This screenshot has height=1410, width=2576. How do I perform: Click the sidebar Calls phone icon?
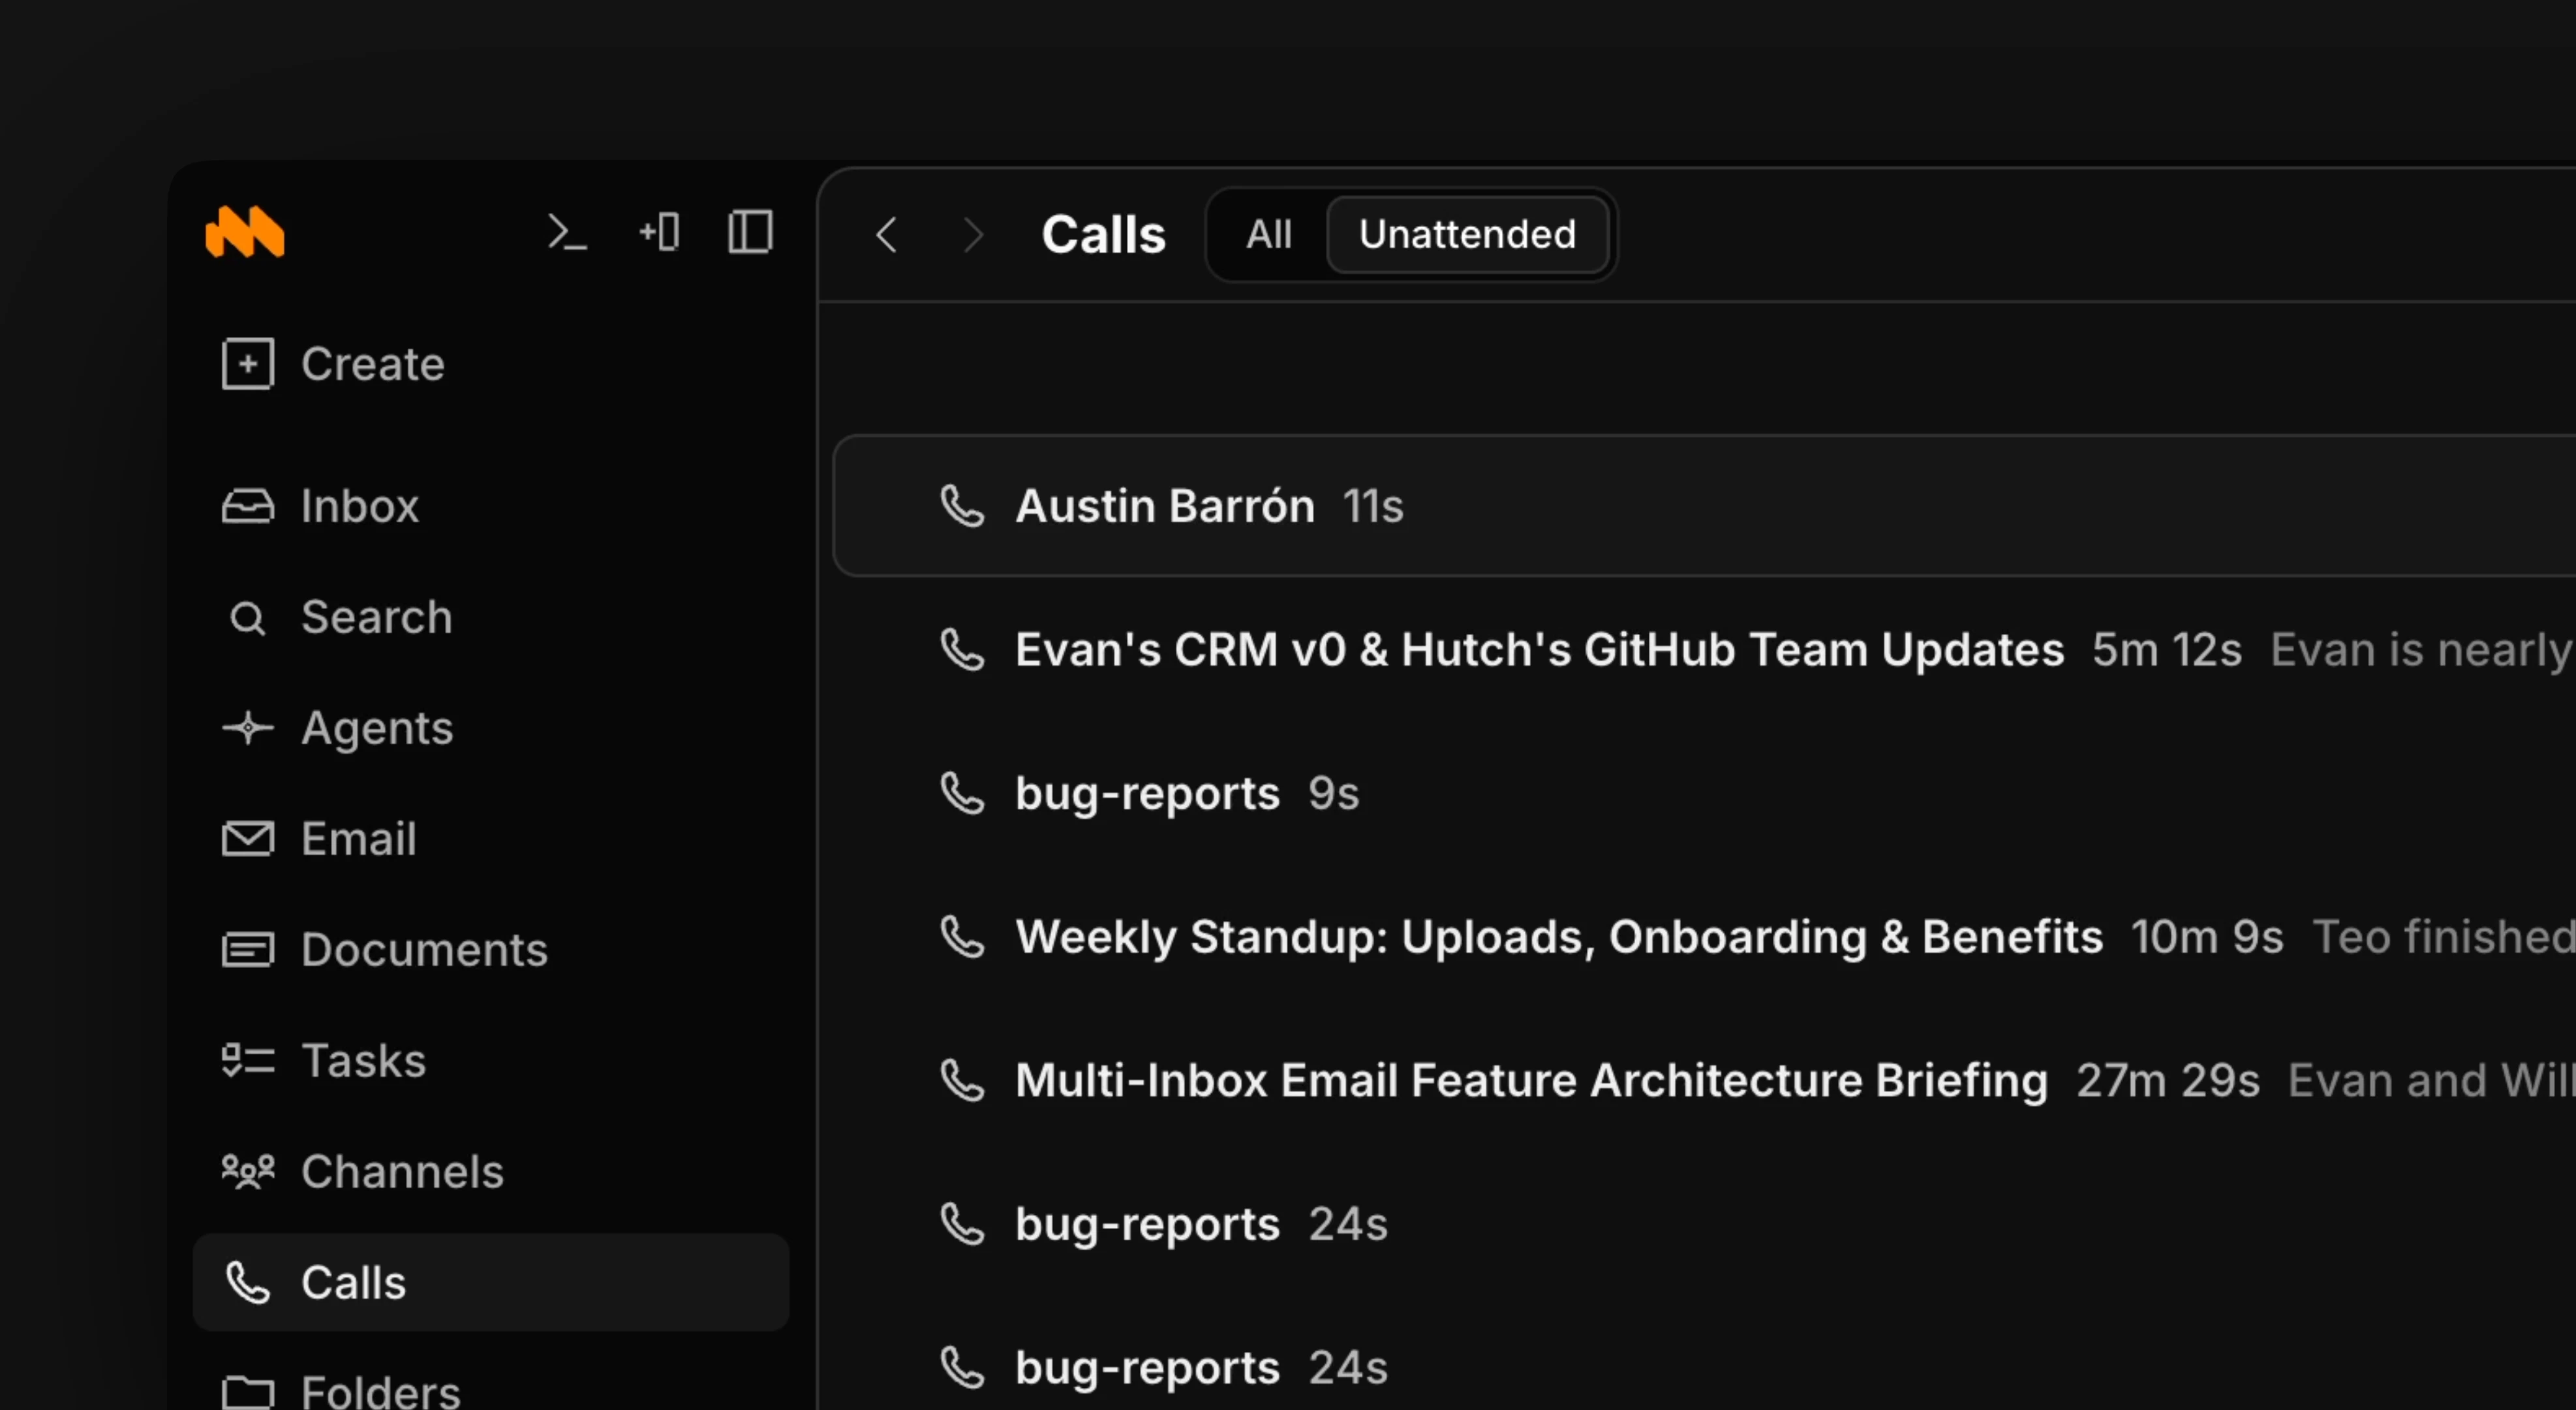[247, 1283]
